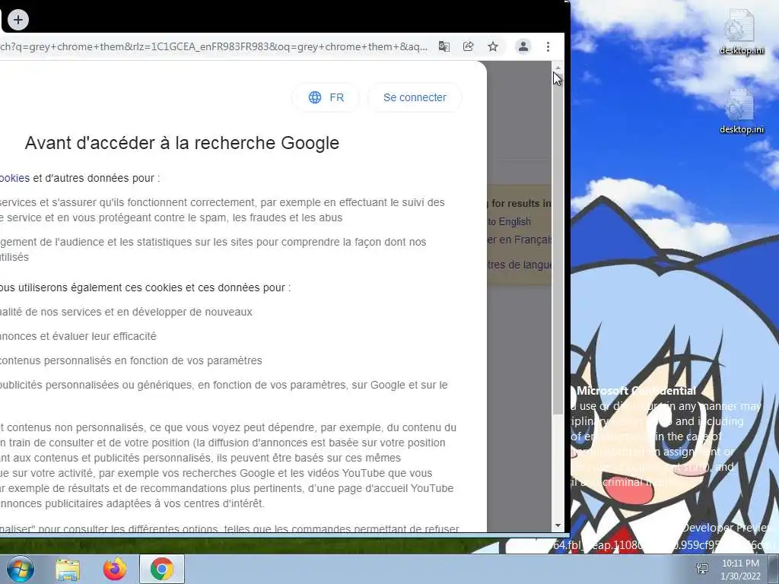Click the Se connecter button
This screenshot has height=584, width=779.
point(415,97)
